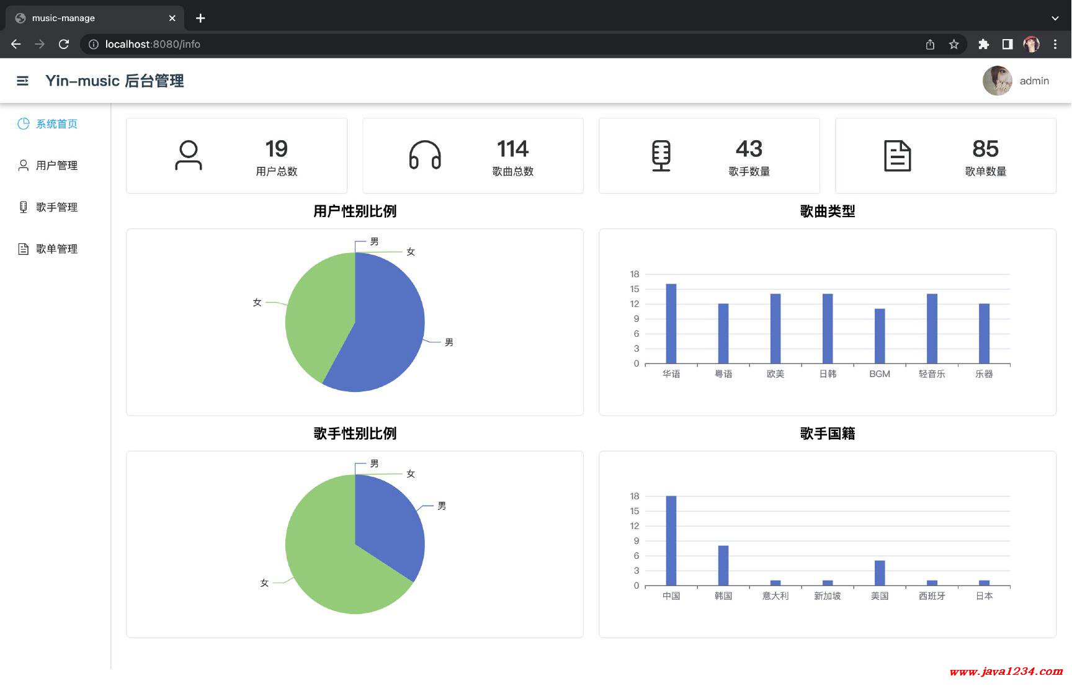Click the document icon in 歌单数量 card

(x=898, y=156)
